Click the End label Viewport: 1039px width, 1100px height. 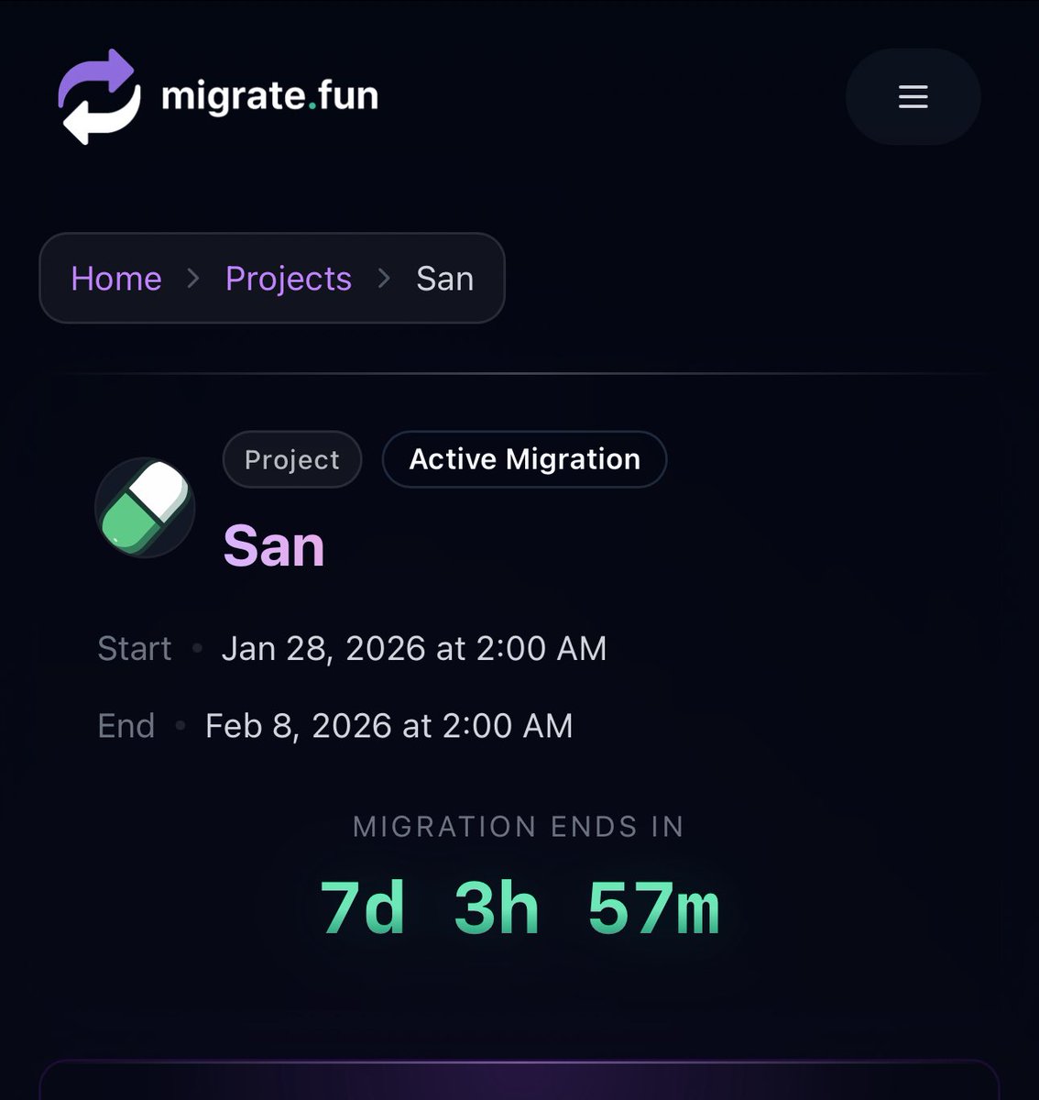tap(126, 726)
